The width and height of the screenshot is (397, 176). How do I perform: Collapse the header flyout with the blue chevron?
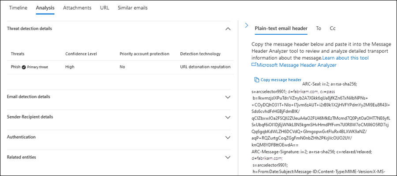(x=247, y=25)
